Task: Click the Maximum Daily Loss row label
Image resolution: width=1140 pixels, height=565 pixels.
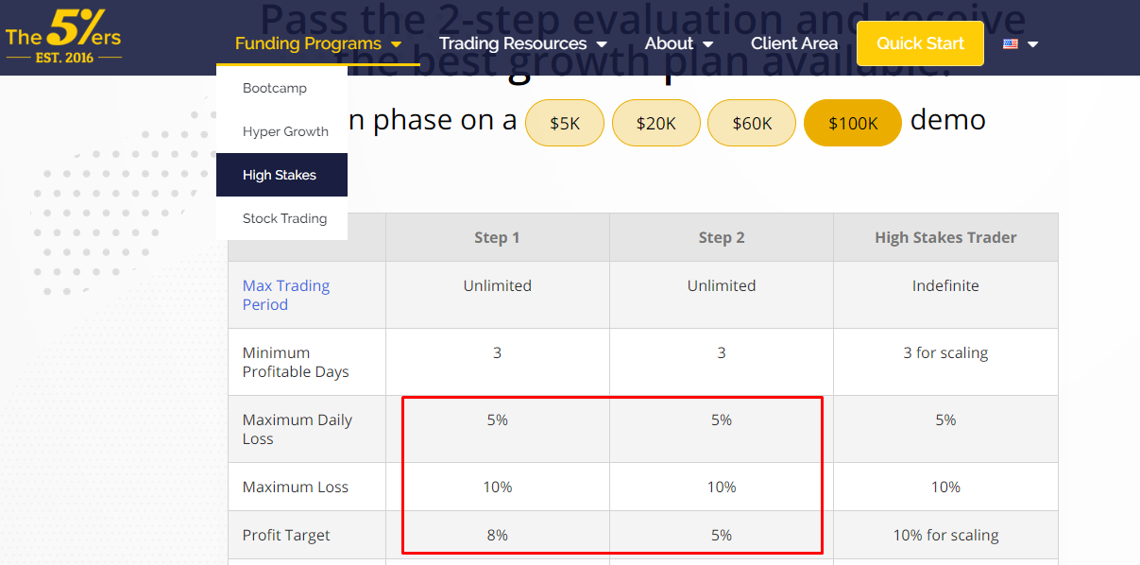Action: (297, 429)
